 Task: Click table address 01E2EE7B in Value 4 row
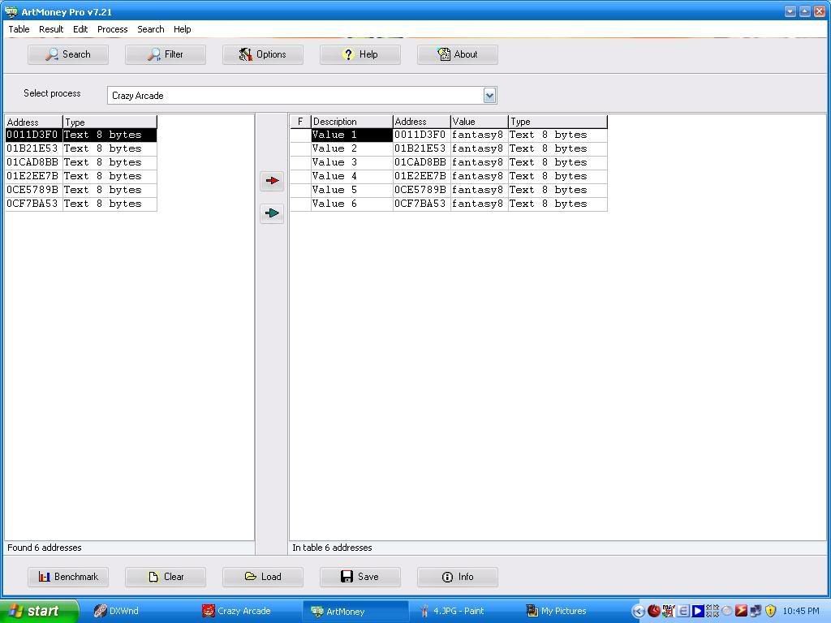422,176
